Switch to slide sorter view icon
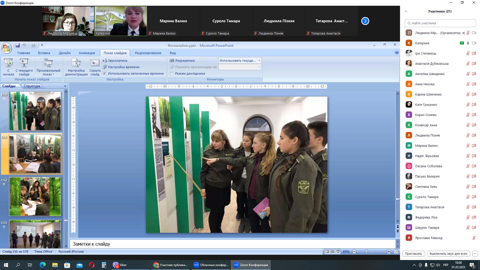This screenshot has height=270, width=480. pyautogui.click(x=332, y=252)
